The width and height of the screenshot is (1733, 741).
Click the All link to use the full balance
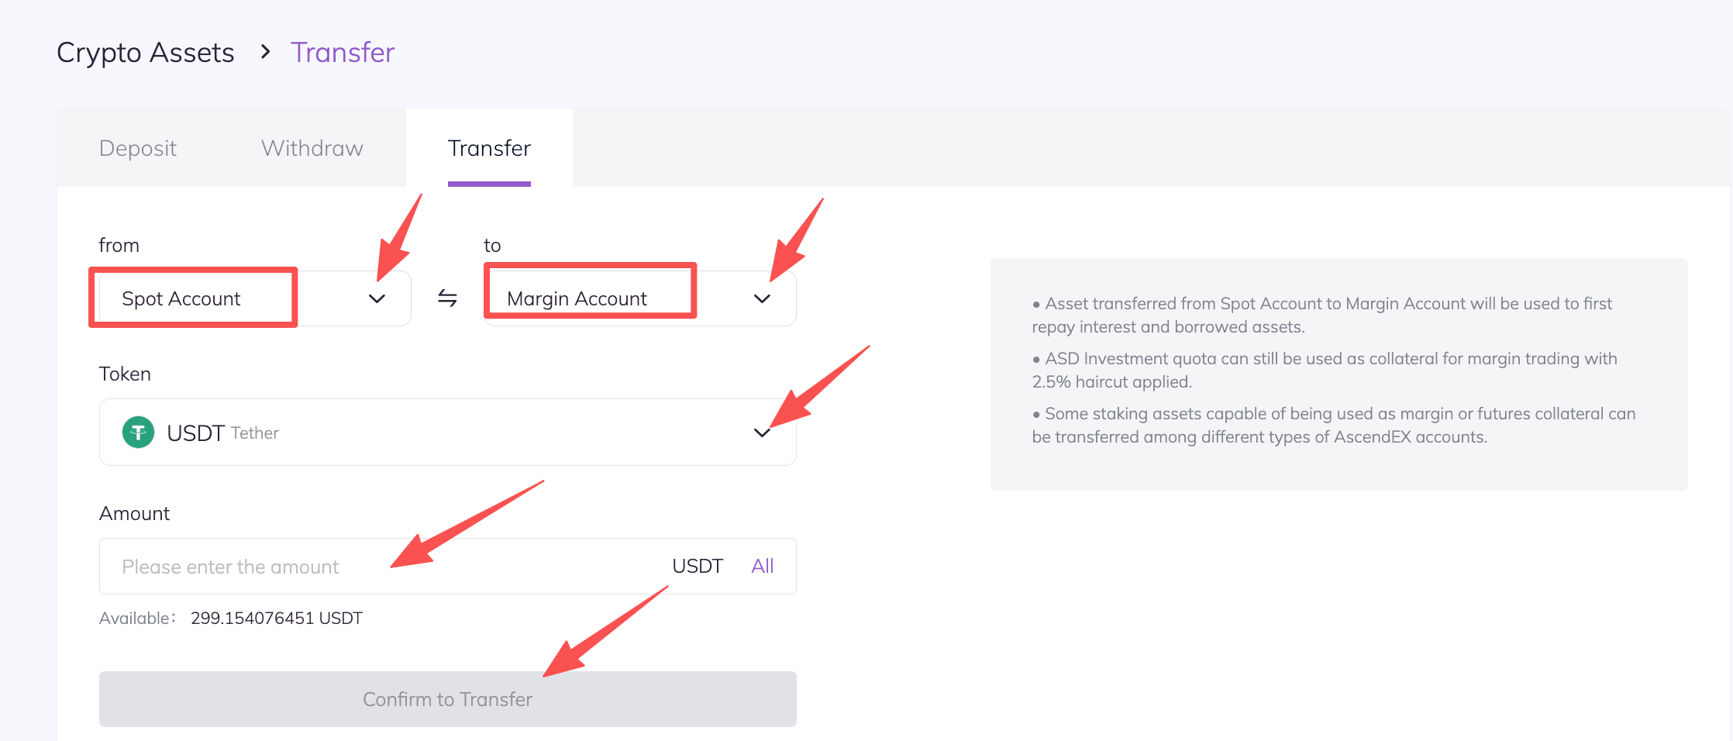click(762, 567)
